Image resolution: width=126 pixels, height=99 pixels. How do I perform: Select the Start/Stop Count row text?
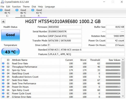tap(20, 73)
